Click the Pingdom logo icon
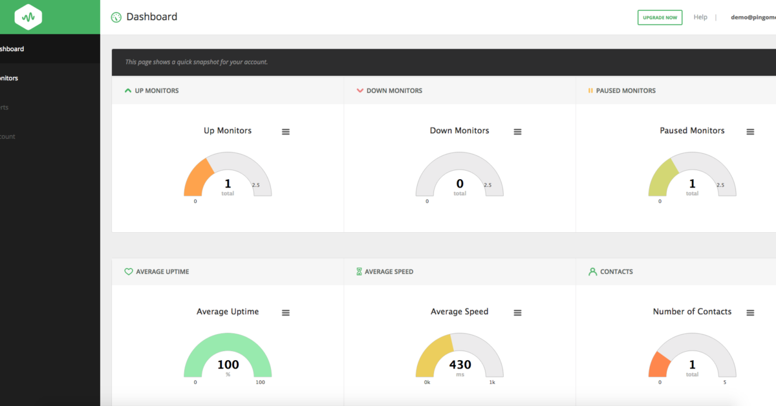This screenshot has width=776, height=406. [x=27, y=16]
